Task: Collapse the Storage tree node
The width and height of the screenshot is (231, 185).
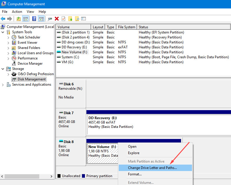Action: tap(3, 69)
